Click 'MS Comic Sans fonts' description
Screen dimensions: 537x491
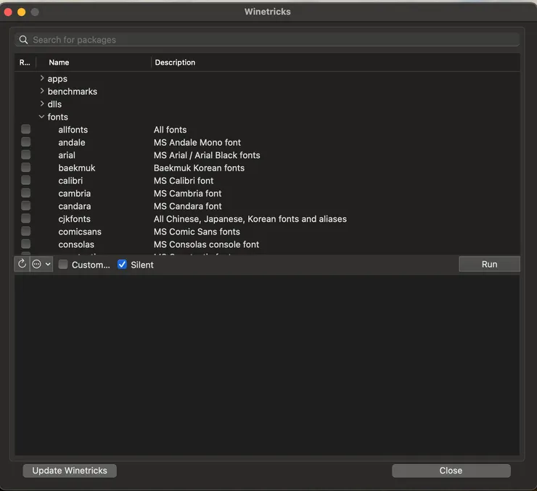(197, 231)
